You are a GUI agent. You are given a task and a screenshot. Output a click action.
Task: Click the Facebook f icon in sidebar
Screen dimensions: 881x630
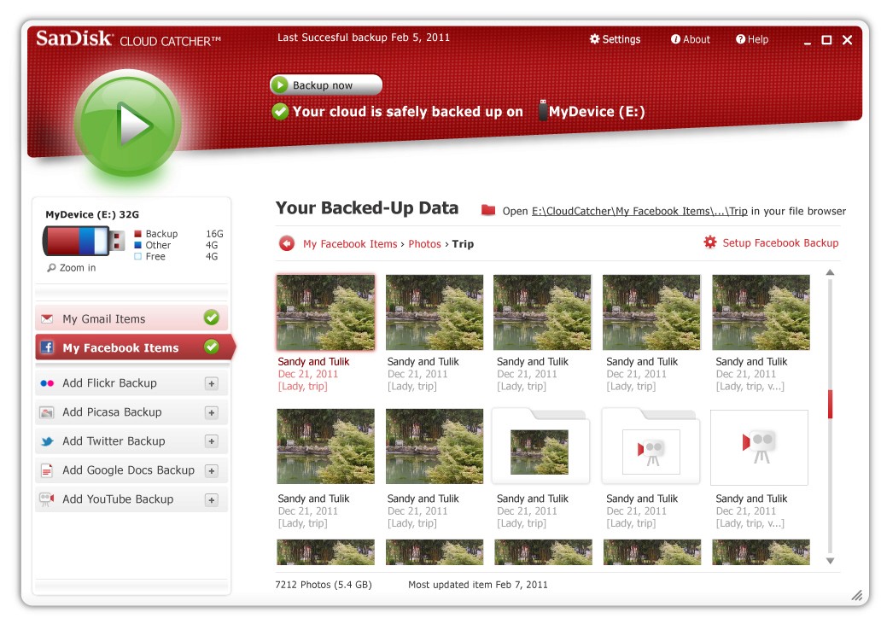(47, 347)
